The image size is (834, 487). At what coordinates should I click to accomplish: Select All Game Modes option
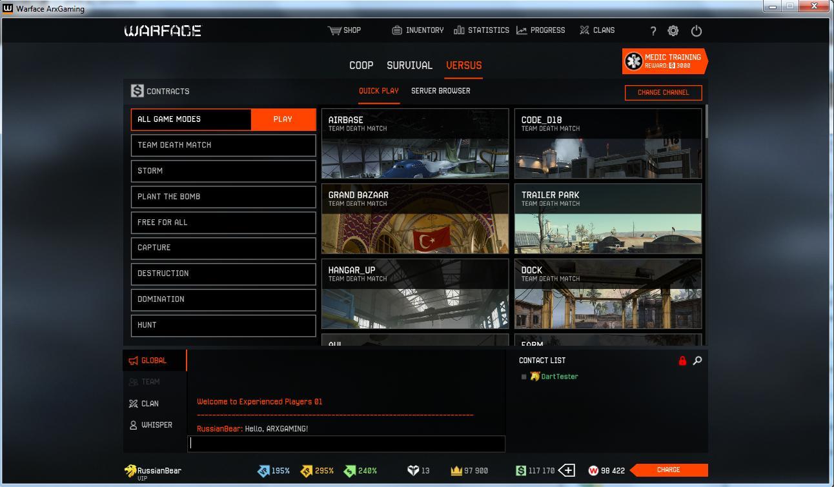pyautogui.click(x=191, y=119)
